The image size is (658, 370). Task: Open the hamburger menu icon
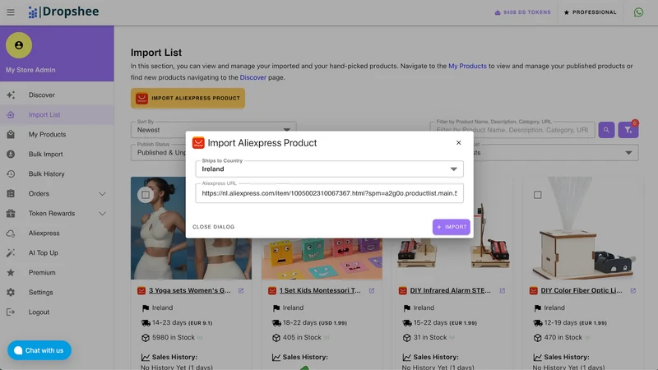pyautogui.click(x=11, y=12)
